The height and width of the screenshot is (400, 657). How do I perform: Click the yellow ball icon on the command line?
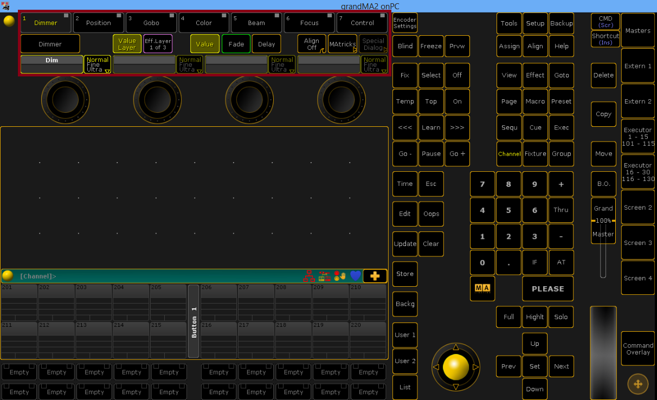(8, 276)
